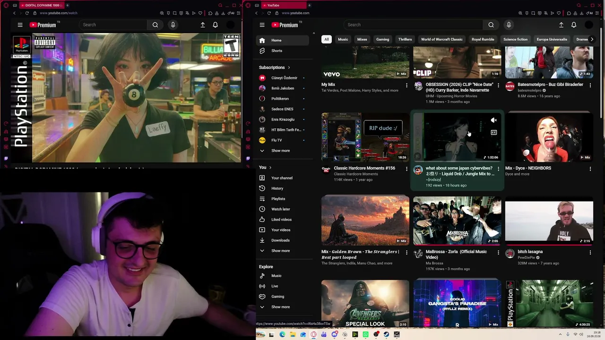605x340 pixels.
Task: Select the Science fiction filter chip
Action: [x=515, y=39]
